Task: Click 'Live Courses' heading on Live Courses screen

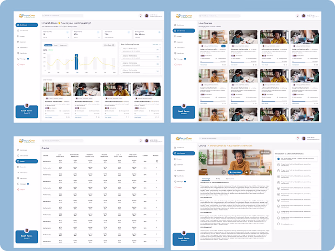Action: pos(205,23)
